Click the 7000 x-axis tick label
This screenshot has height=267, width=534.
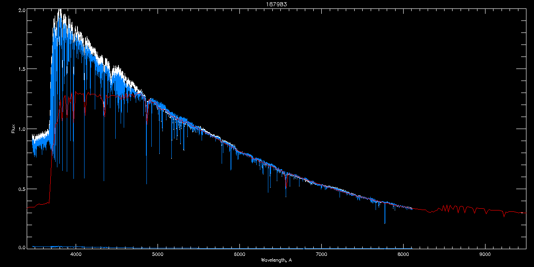321,255
